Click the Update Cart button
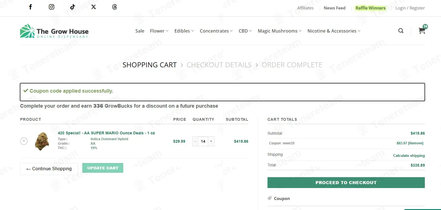441x210 pixels. coord(103,168)
